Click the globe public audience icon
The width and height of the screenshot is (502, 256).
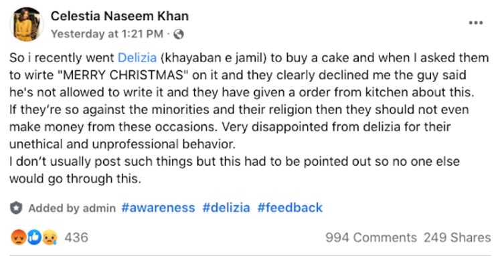point(178,34)
